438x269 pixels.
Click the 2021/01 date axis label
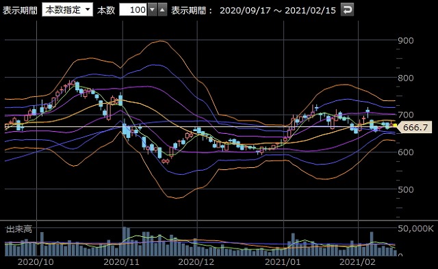283,262
